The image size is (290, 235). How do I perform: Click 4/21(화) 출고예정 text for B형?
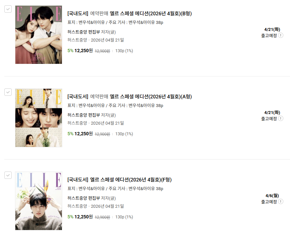(270, 32)
